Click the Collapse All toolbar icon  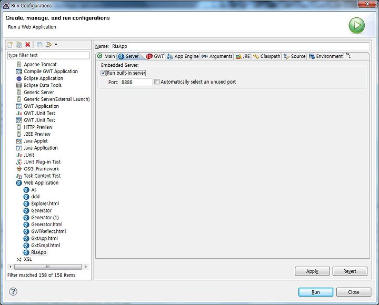(39, 45)
